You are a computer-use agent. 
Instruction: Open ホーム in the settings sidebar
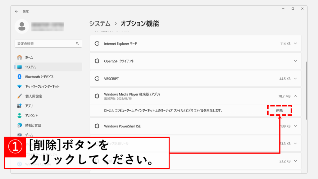(x=48, y=57)
